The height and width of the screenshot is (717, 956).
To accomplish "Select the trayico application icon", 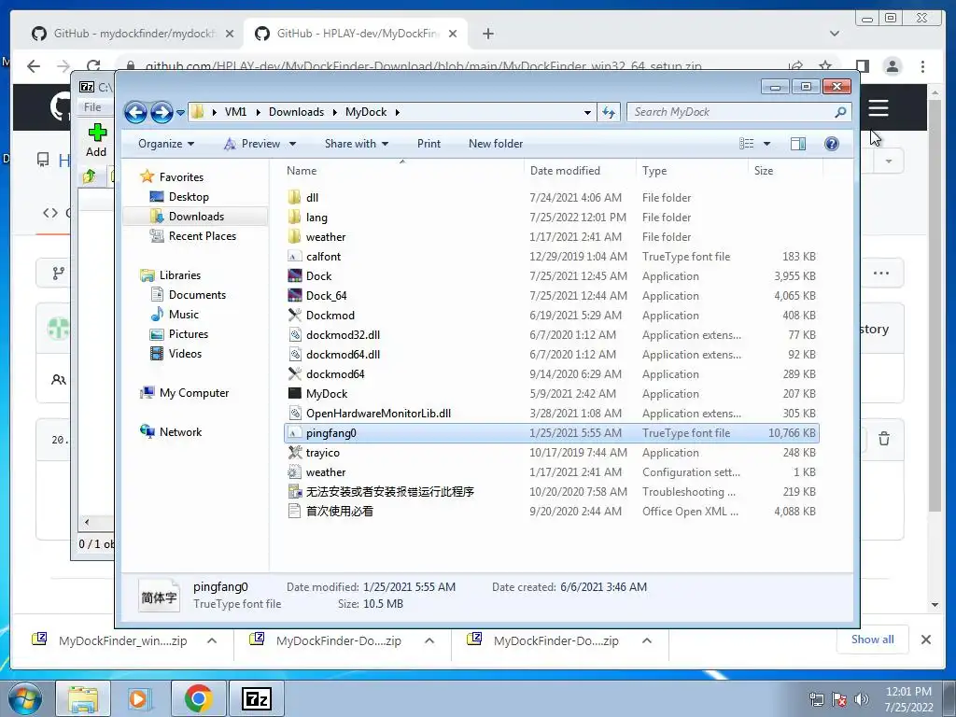I will click(x=294, y=453).
